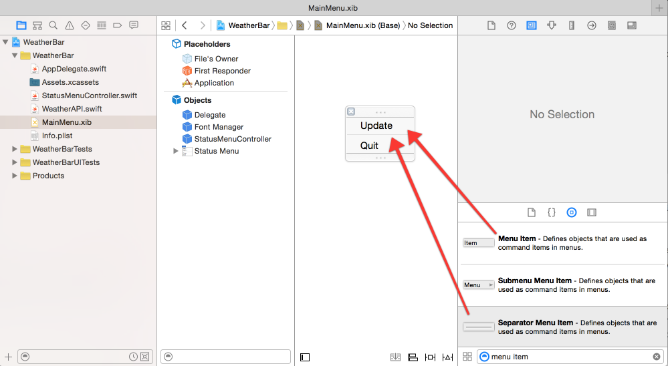Expand the Products folder

[x=15, y=176]
